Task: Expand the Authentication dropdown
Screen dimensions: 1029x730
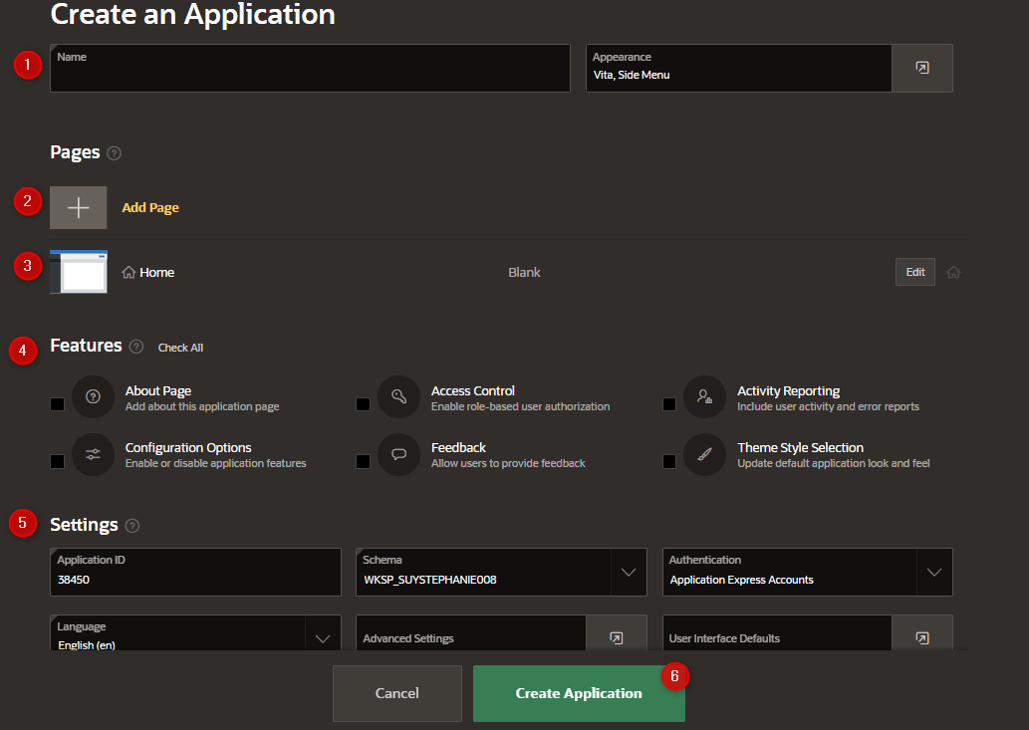Action: click(x=934, y=572)
